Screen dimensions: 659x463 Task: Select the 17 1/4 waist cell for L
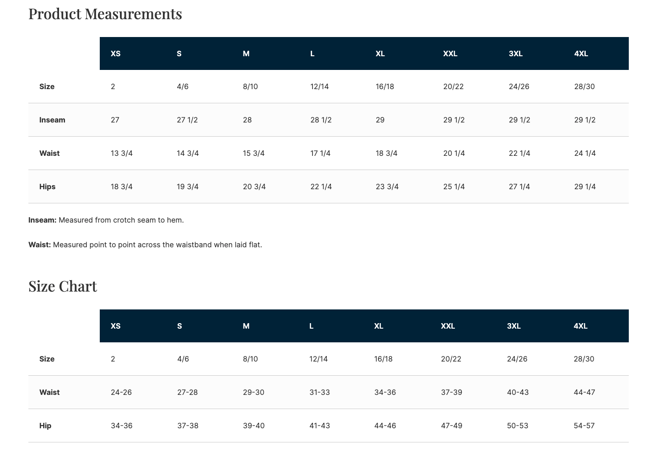pyautogui.click(x=320, y=153)
